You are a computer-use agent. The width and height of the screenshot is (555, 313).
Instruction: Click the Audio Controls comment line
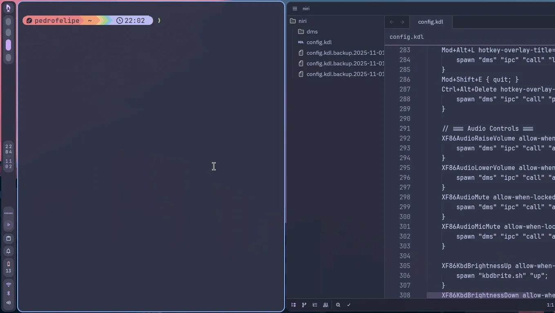488,129
